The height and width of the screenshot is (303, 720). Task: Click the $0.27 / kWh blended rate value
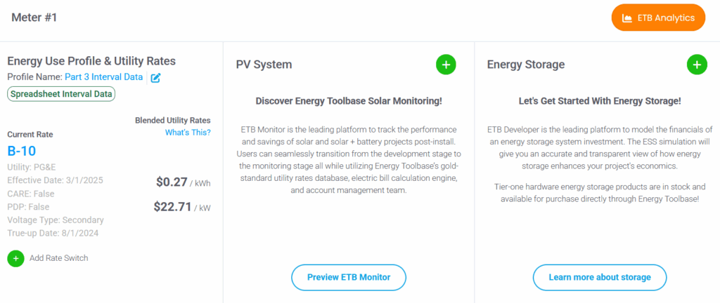(184, 182)
